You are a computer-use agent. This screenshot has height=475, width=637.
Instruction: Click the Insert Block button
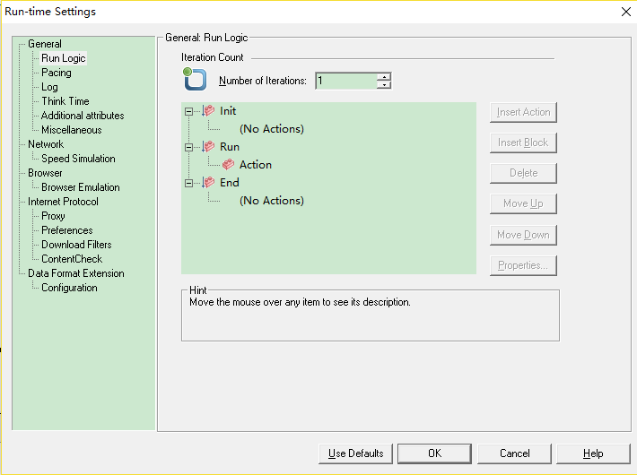(x=523, y=142)
